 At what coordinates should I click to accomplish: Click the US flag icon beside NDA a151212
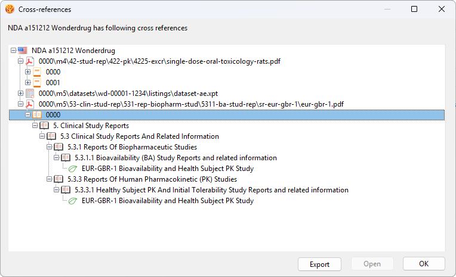point(23,51)
